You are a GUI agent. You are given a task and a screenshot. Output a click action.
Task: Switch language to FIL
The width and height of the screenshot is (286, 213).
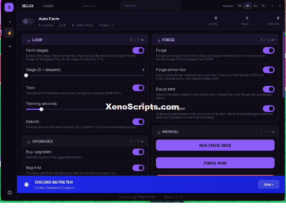point(263,6)
